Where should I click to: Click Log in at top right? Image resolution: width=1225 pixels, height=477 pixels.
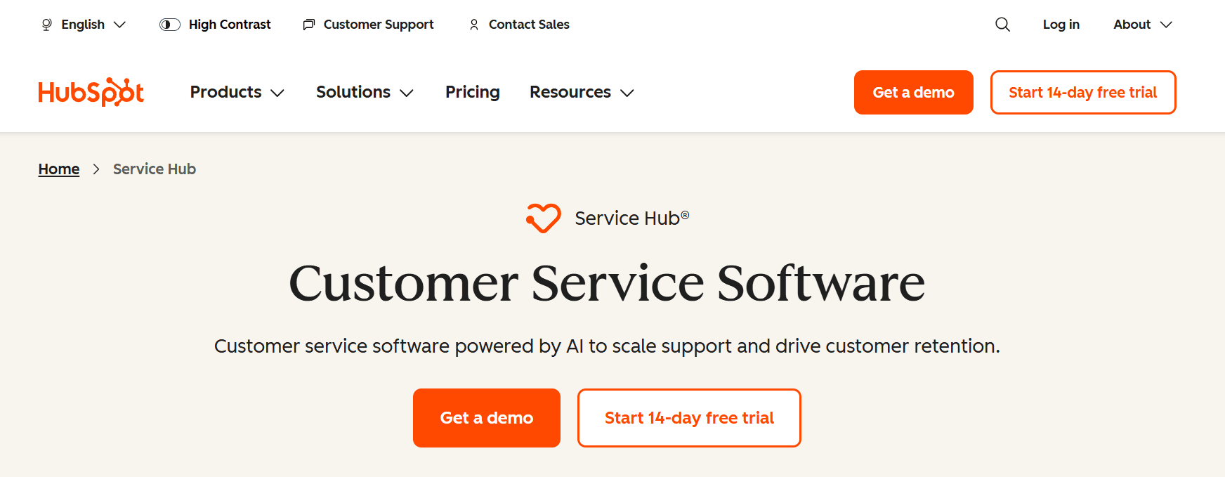[1061, 24]
